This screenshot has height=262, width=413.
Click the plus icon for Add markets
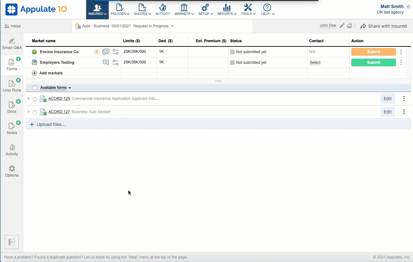click(x=35, y=73)
